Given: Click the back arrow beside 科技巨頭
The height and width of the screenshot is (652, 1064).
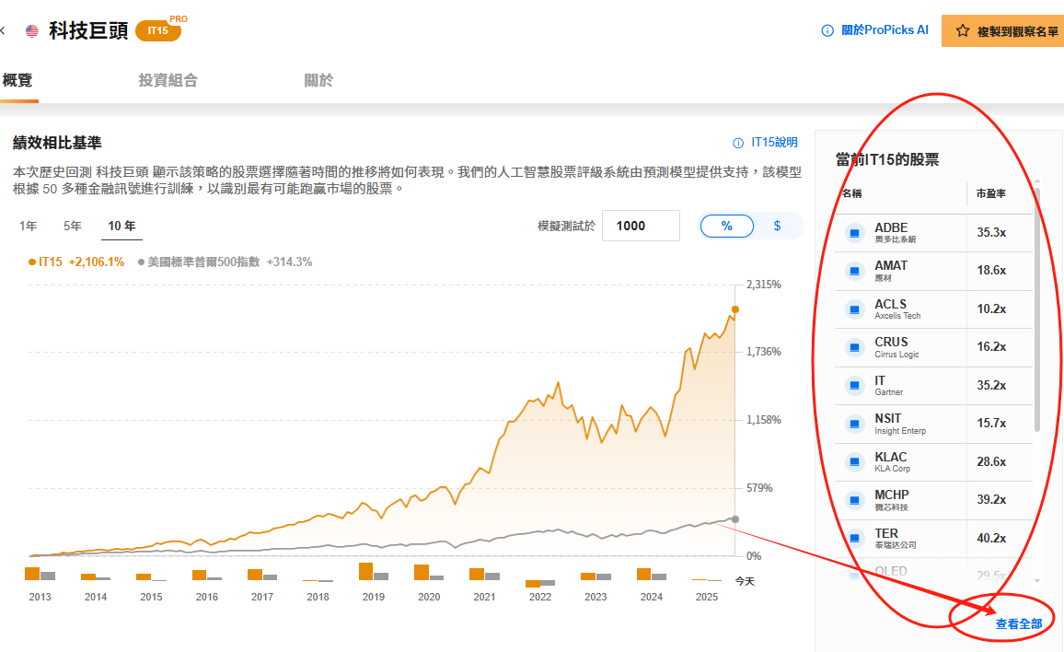Looking at the screenshot, I should 3,31.
